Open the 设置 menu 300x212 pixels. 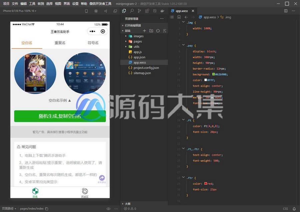coord(75,4)
